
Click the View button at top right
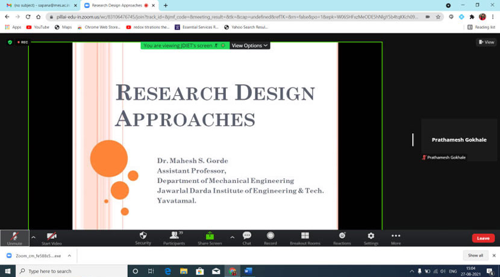(486, 42)
